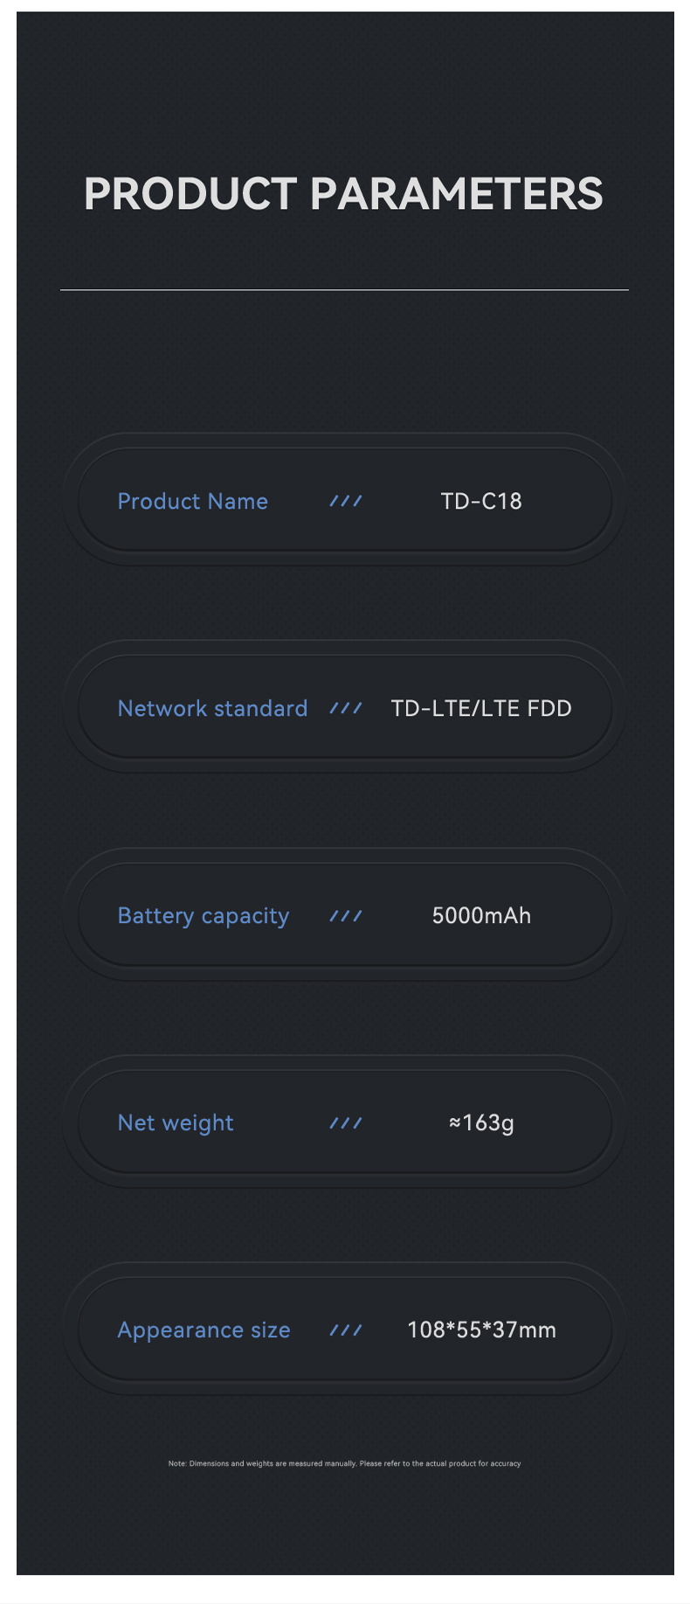Click the 5000mAh battery value

tap(481, 916)
